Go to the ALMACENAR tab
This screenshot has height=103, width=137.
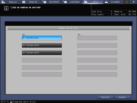(x=72, y=2)
